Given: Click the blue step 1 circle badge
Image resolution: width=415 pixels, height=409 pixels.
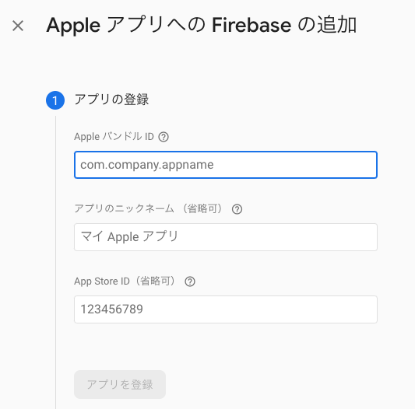Looking at the screenshot, I should [55, 100].
